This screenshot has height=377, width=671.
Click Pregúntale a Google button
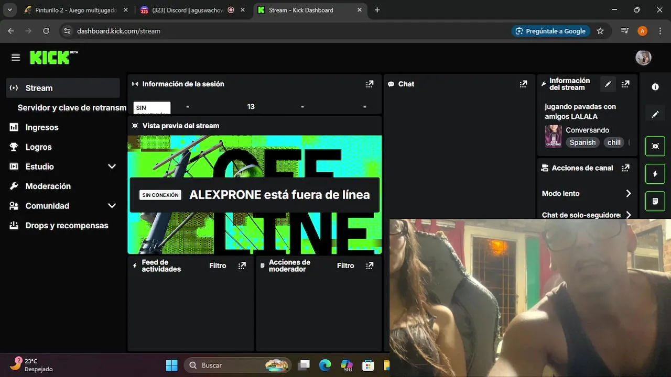pyautogui.click(x=550, y=31)
